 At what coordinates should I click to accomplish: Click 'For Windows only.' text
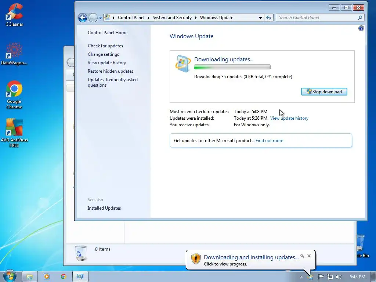[252, 125]
